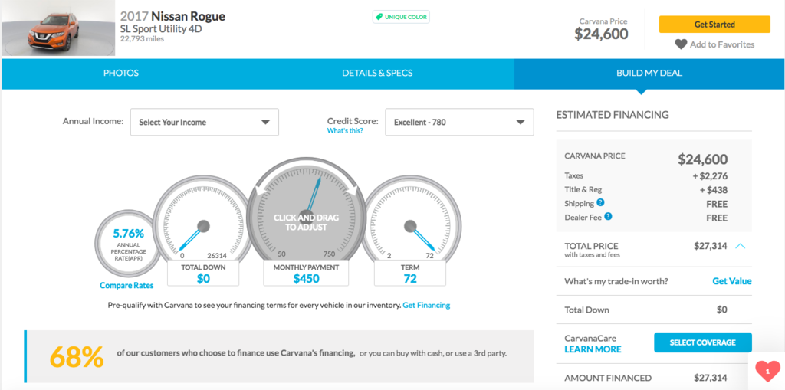Open the Shipping info question mark icon
Image resolution: width=785 pixels, height=390 pixels.
click(x=600, y=203)
